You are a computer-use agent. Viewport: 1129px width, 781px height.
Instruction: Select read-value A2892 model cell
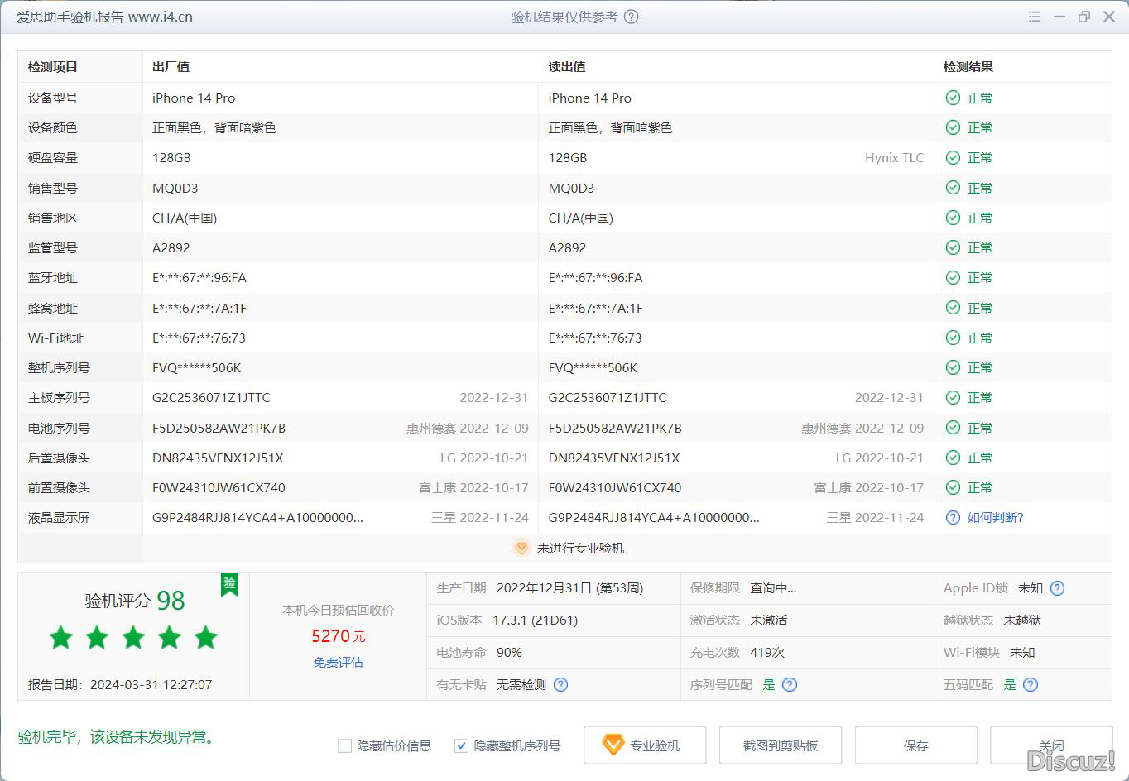point(567,247)
